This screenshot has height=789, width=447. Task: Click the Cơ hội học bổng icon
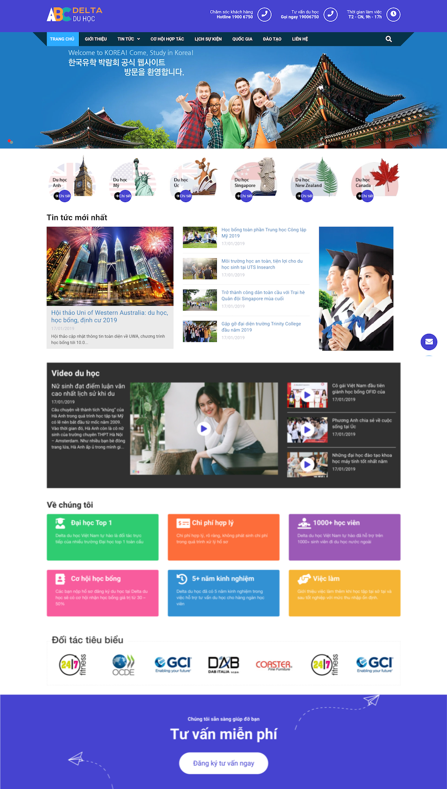coord(60,579)
